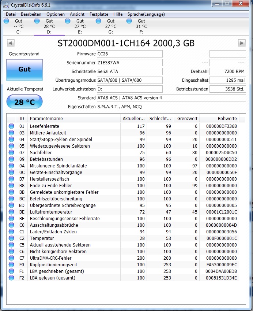Click the Rohwerte column header
Image resolution: width=253 pixels, height=311 pixels.
point(219,119)
